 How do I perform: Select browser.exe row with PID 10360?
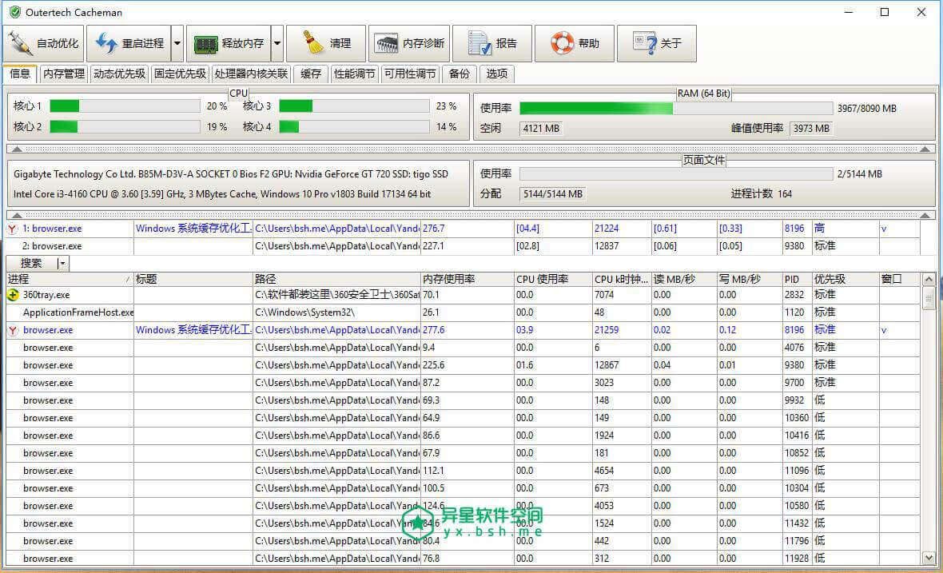(463, 418)
